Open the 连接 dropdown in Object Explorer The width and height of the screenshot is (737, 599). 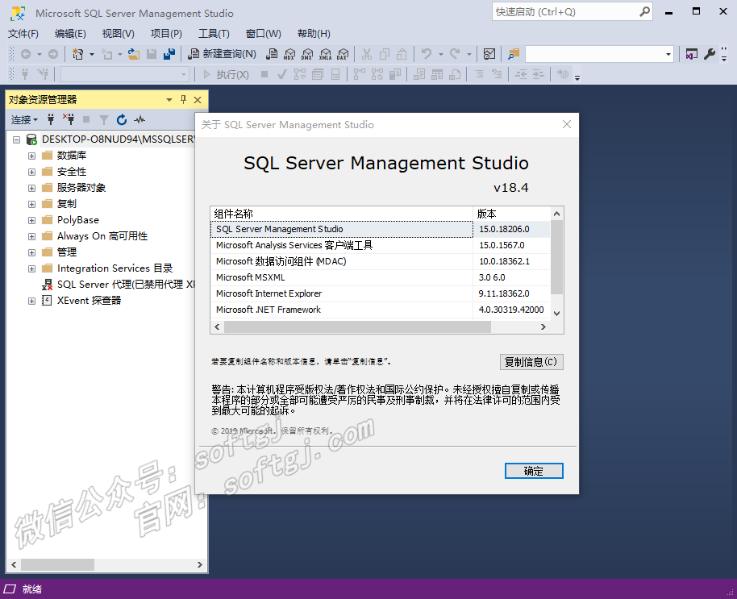24,120
